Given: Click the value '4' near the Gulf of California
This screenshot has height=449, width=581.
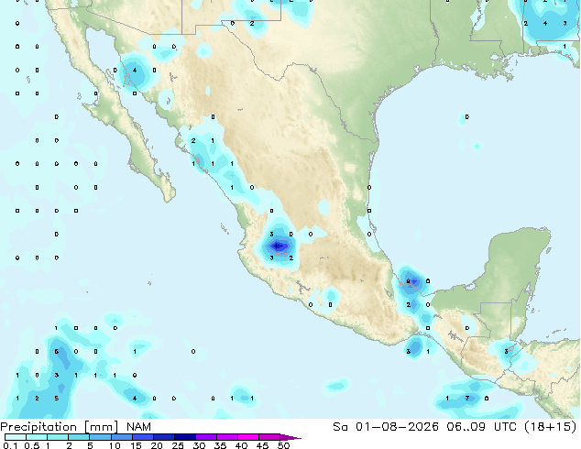Looking at the screenshot, I should tap(135, 70).
